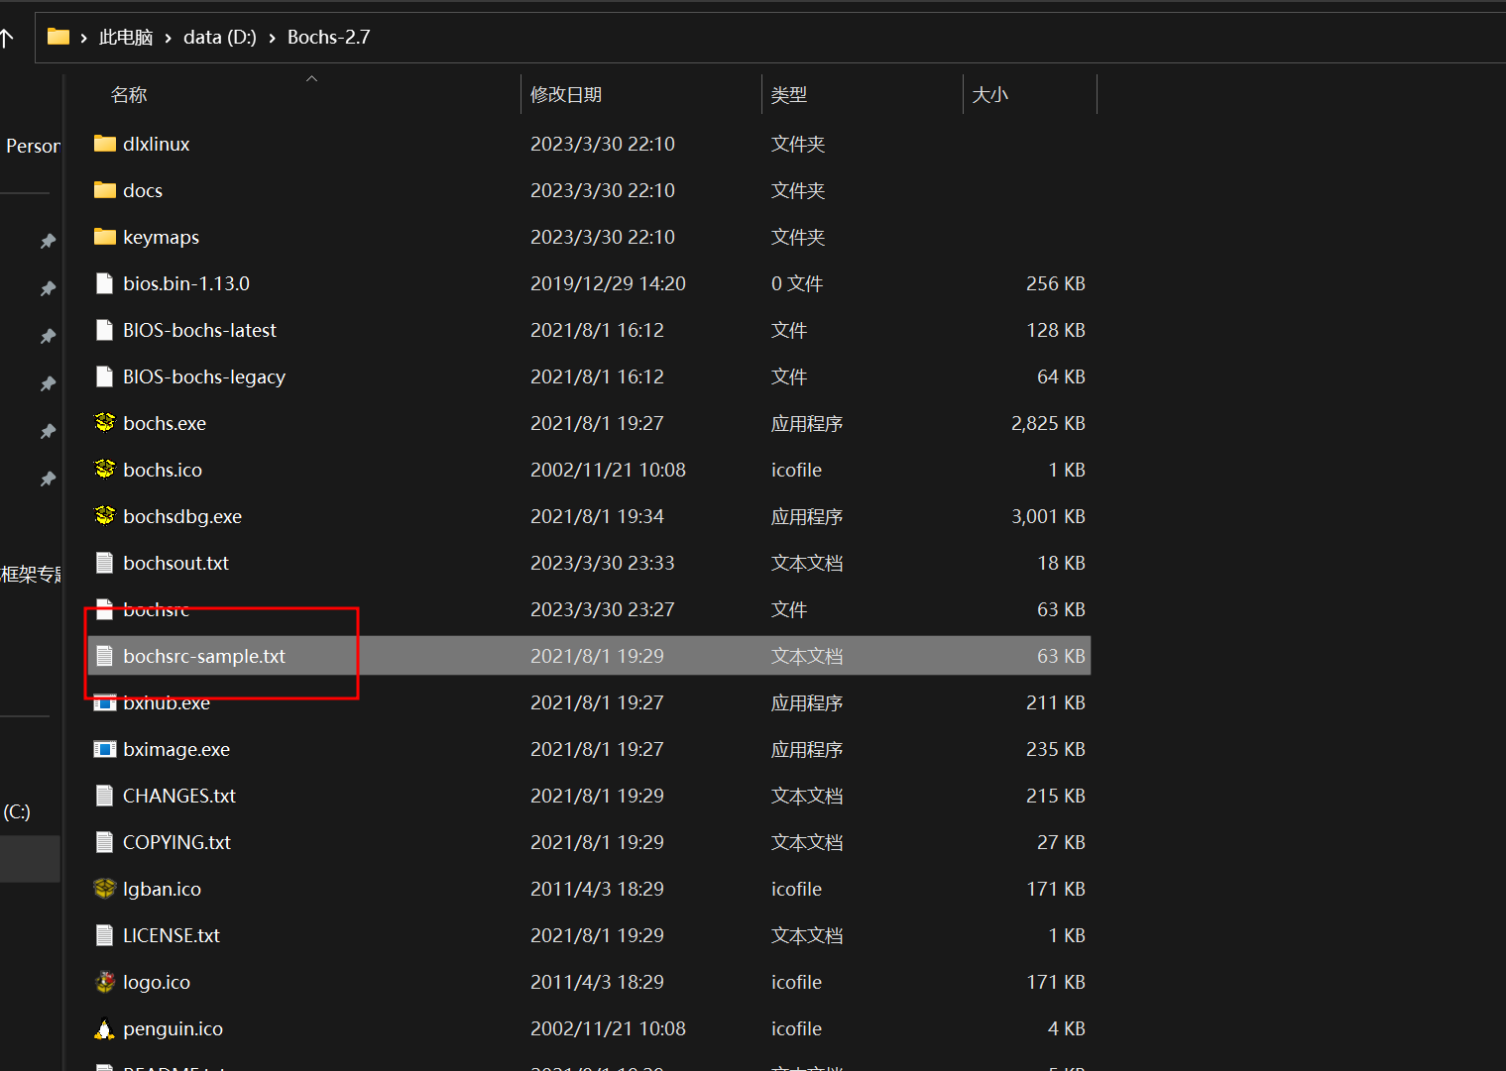Select the docs folder name
This screenshot has width=1506, height=1071.
click(143, 190)
